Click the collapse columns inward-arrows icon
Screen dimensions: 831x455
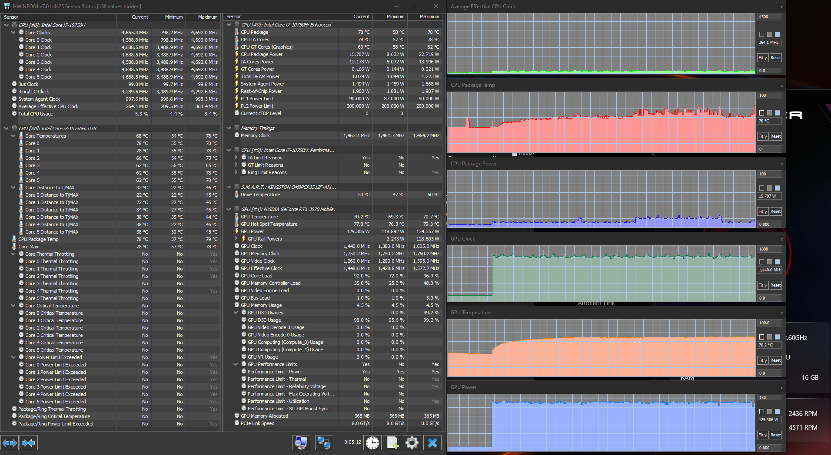[28, 443]
